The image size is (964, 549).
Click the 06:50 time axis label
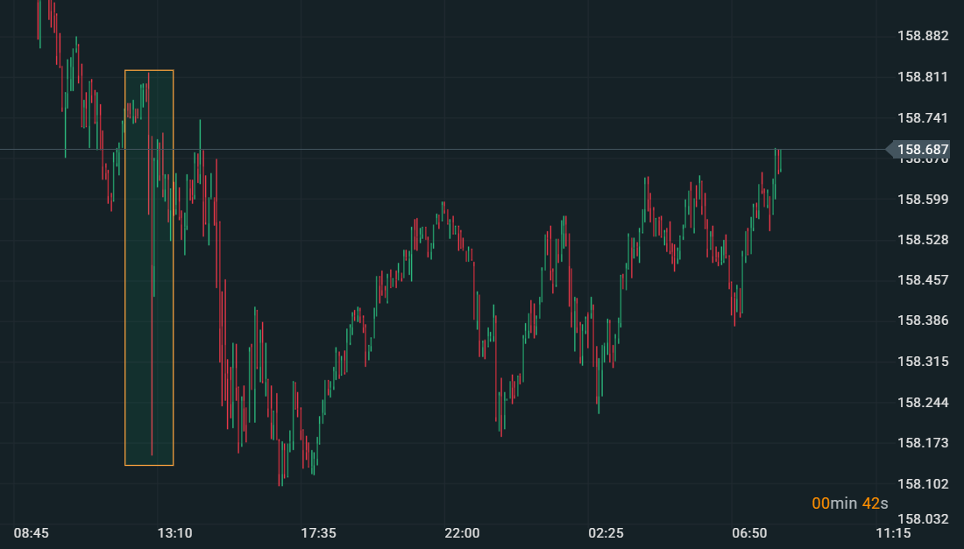click(749, 533)
